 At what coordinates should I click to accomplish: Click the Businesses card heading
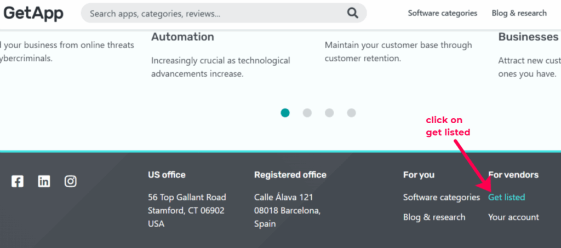(x=529, y=37)
